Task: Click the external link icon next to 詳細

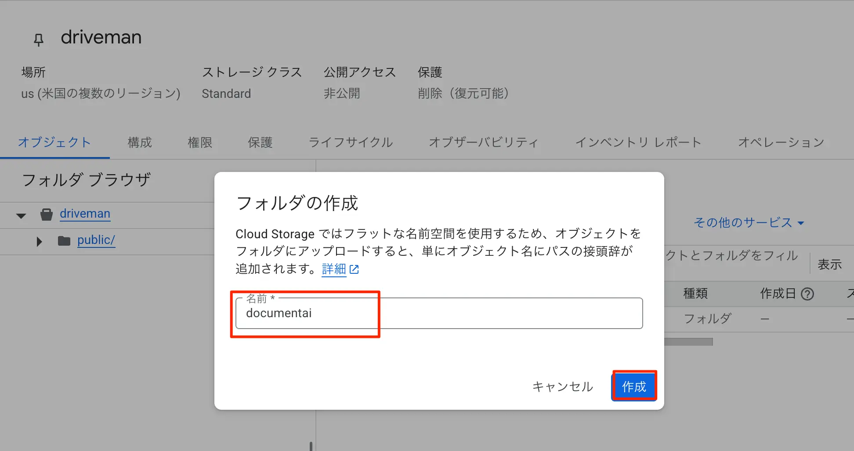Action: [354, 269]
